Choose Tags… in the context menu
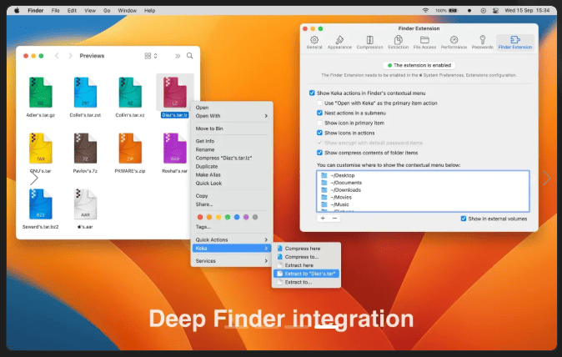Viewport: 562px width, 357px height. click(232, 227)
